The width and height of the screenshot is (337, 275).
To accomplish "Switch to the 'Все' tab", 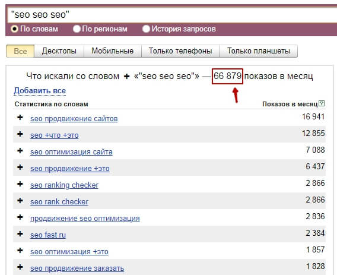I will [20, 51].
